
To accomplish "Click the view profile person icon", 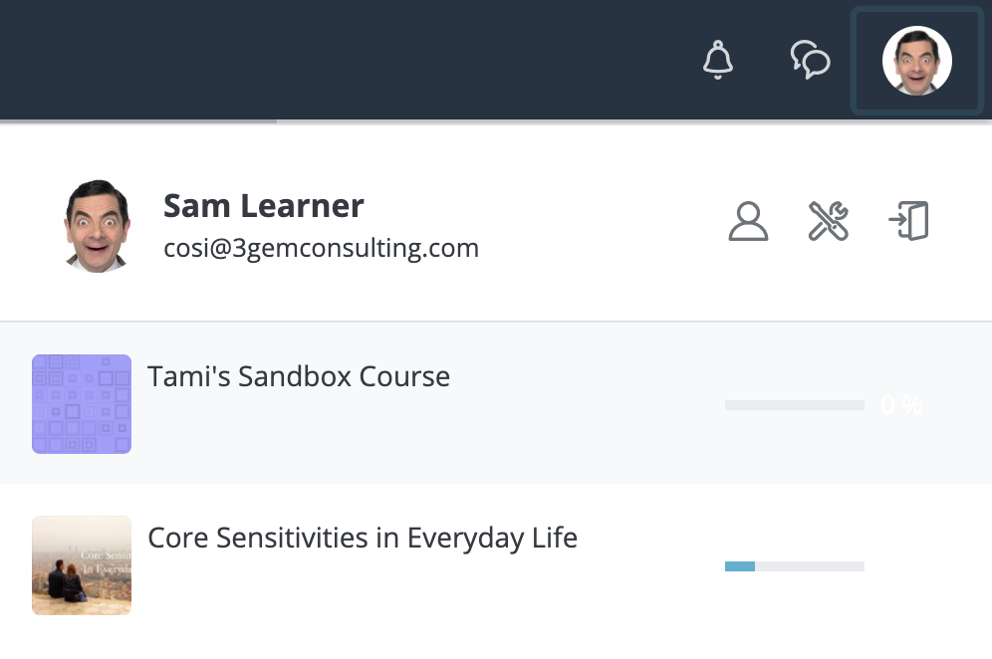I will coord(748,222).
